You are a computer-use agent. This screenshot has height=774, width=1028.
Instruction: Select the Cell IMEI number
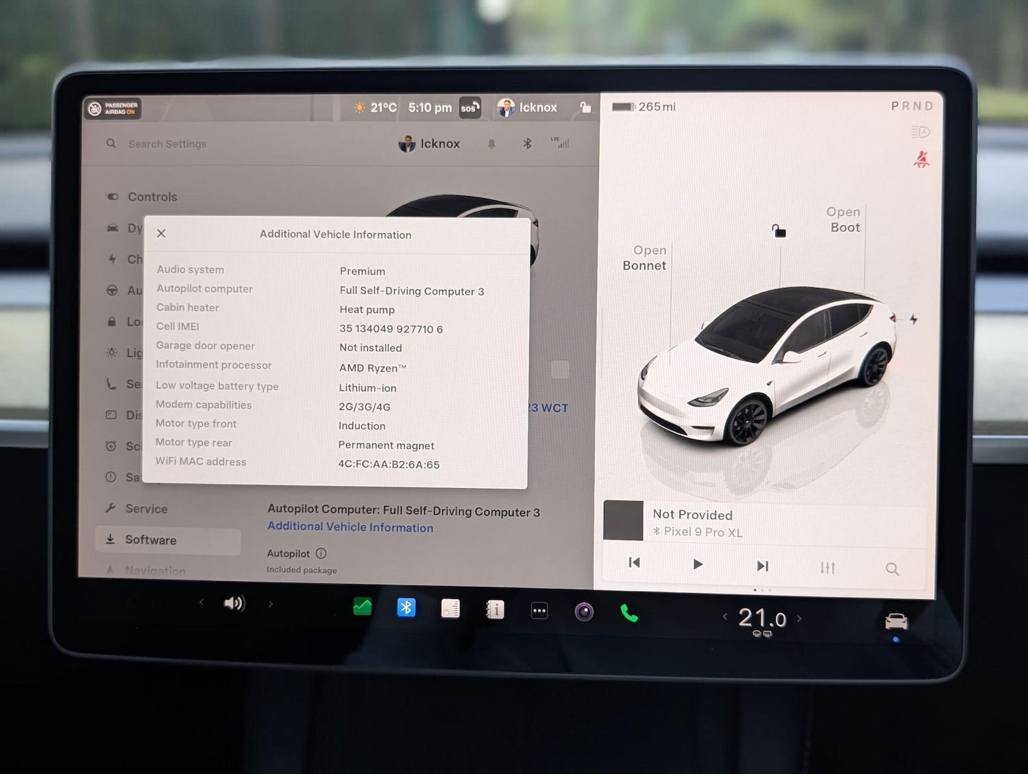tap(391, 329)
